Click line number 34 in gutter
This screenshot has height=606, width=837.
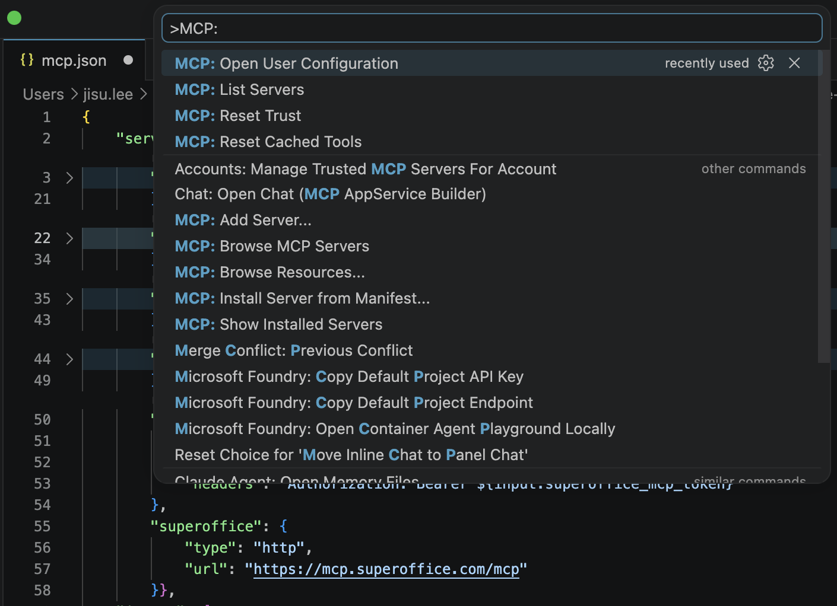(x=42, y=260)
